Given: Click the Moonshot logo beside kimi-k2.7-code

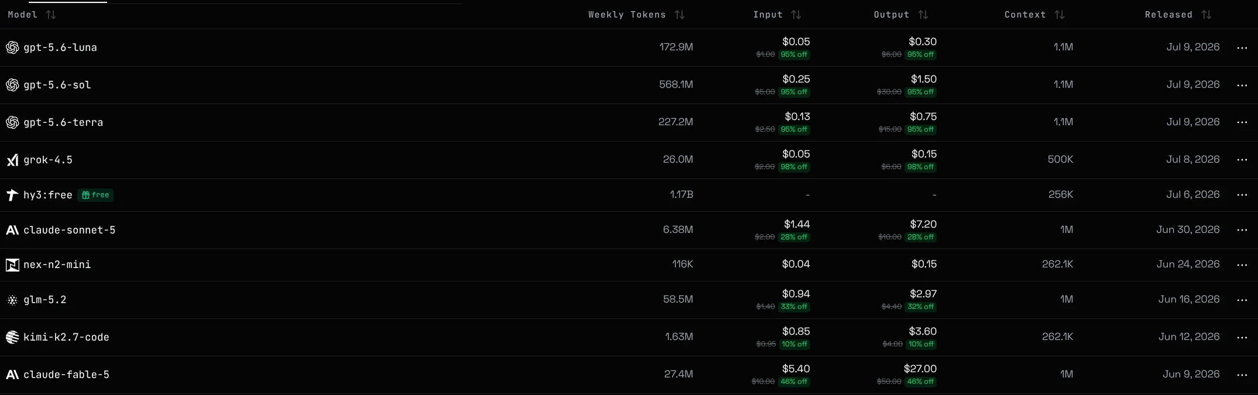Looking at the screenshot, I should (12, 337).
